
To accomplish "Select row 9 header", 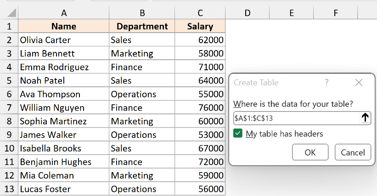I will (9, 135).
